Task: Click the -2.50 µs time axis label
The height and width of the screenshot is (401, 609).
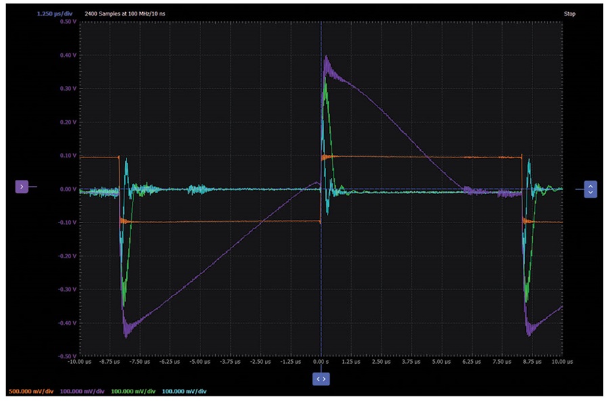Action: [261, 361]
